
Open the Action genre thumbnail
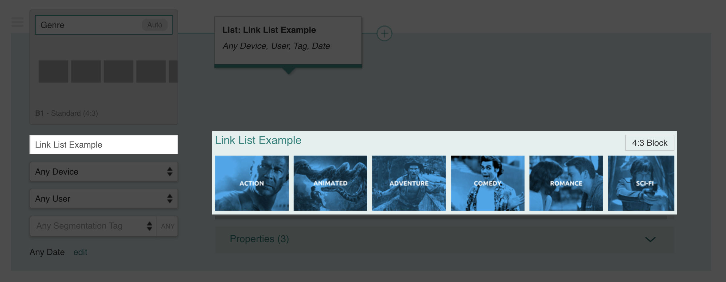pos(252,183)
